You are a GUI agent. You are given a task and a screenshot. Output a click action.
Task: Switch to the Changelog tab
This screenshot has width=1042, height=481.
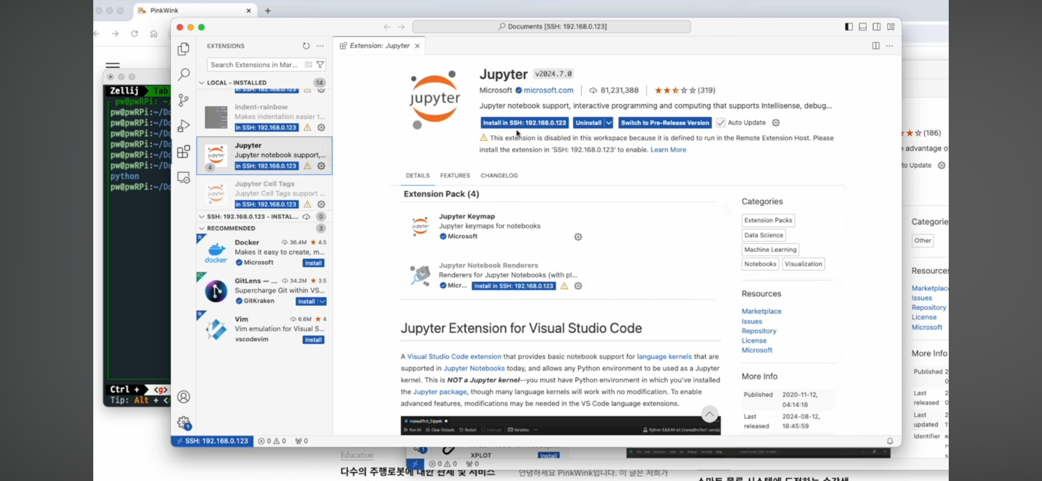(x=499, y=175)
